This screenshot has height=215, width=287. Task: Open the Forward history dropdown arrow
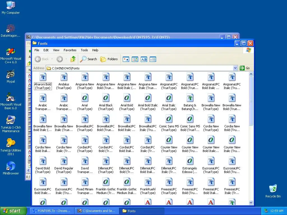tap(66, 59)
